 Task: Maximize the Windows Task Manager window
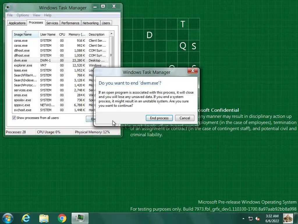pyautogui.click(x=103, y=6)
